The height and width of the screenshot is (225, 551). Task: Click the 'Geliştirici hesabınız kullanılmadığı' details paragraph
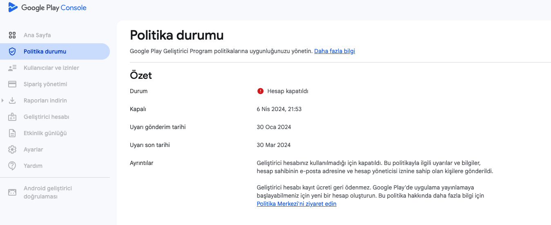pos(375,167)
